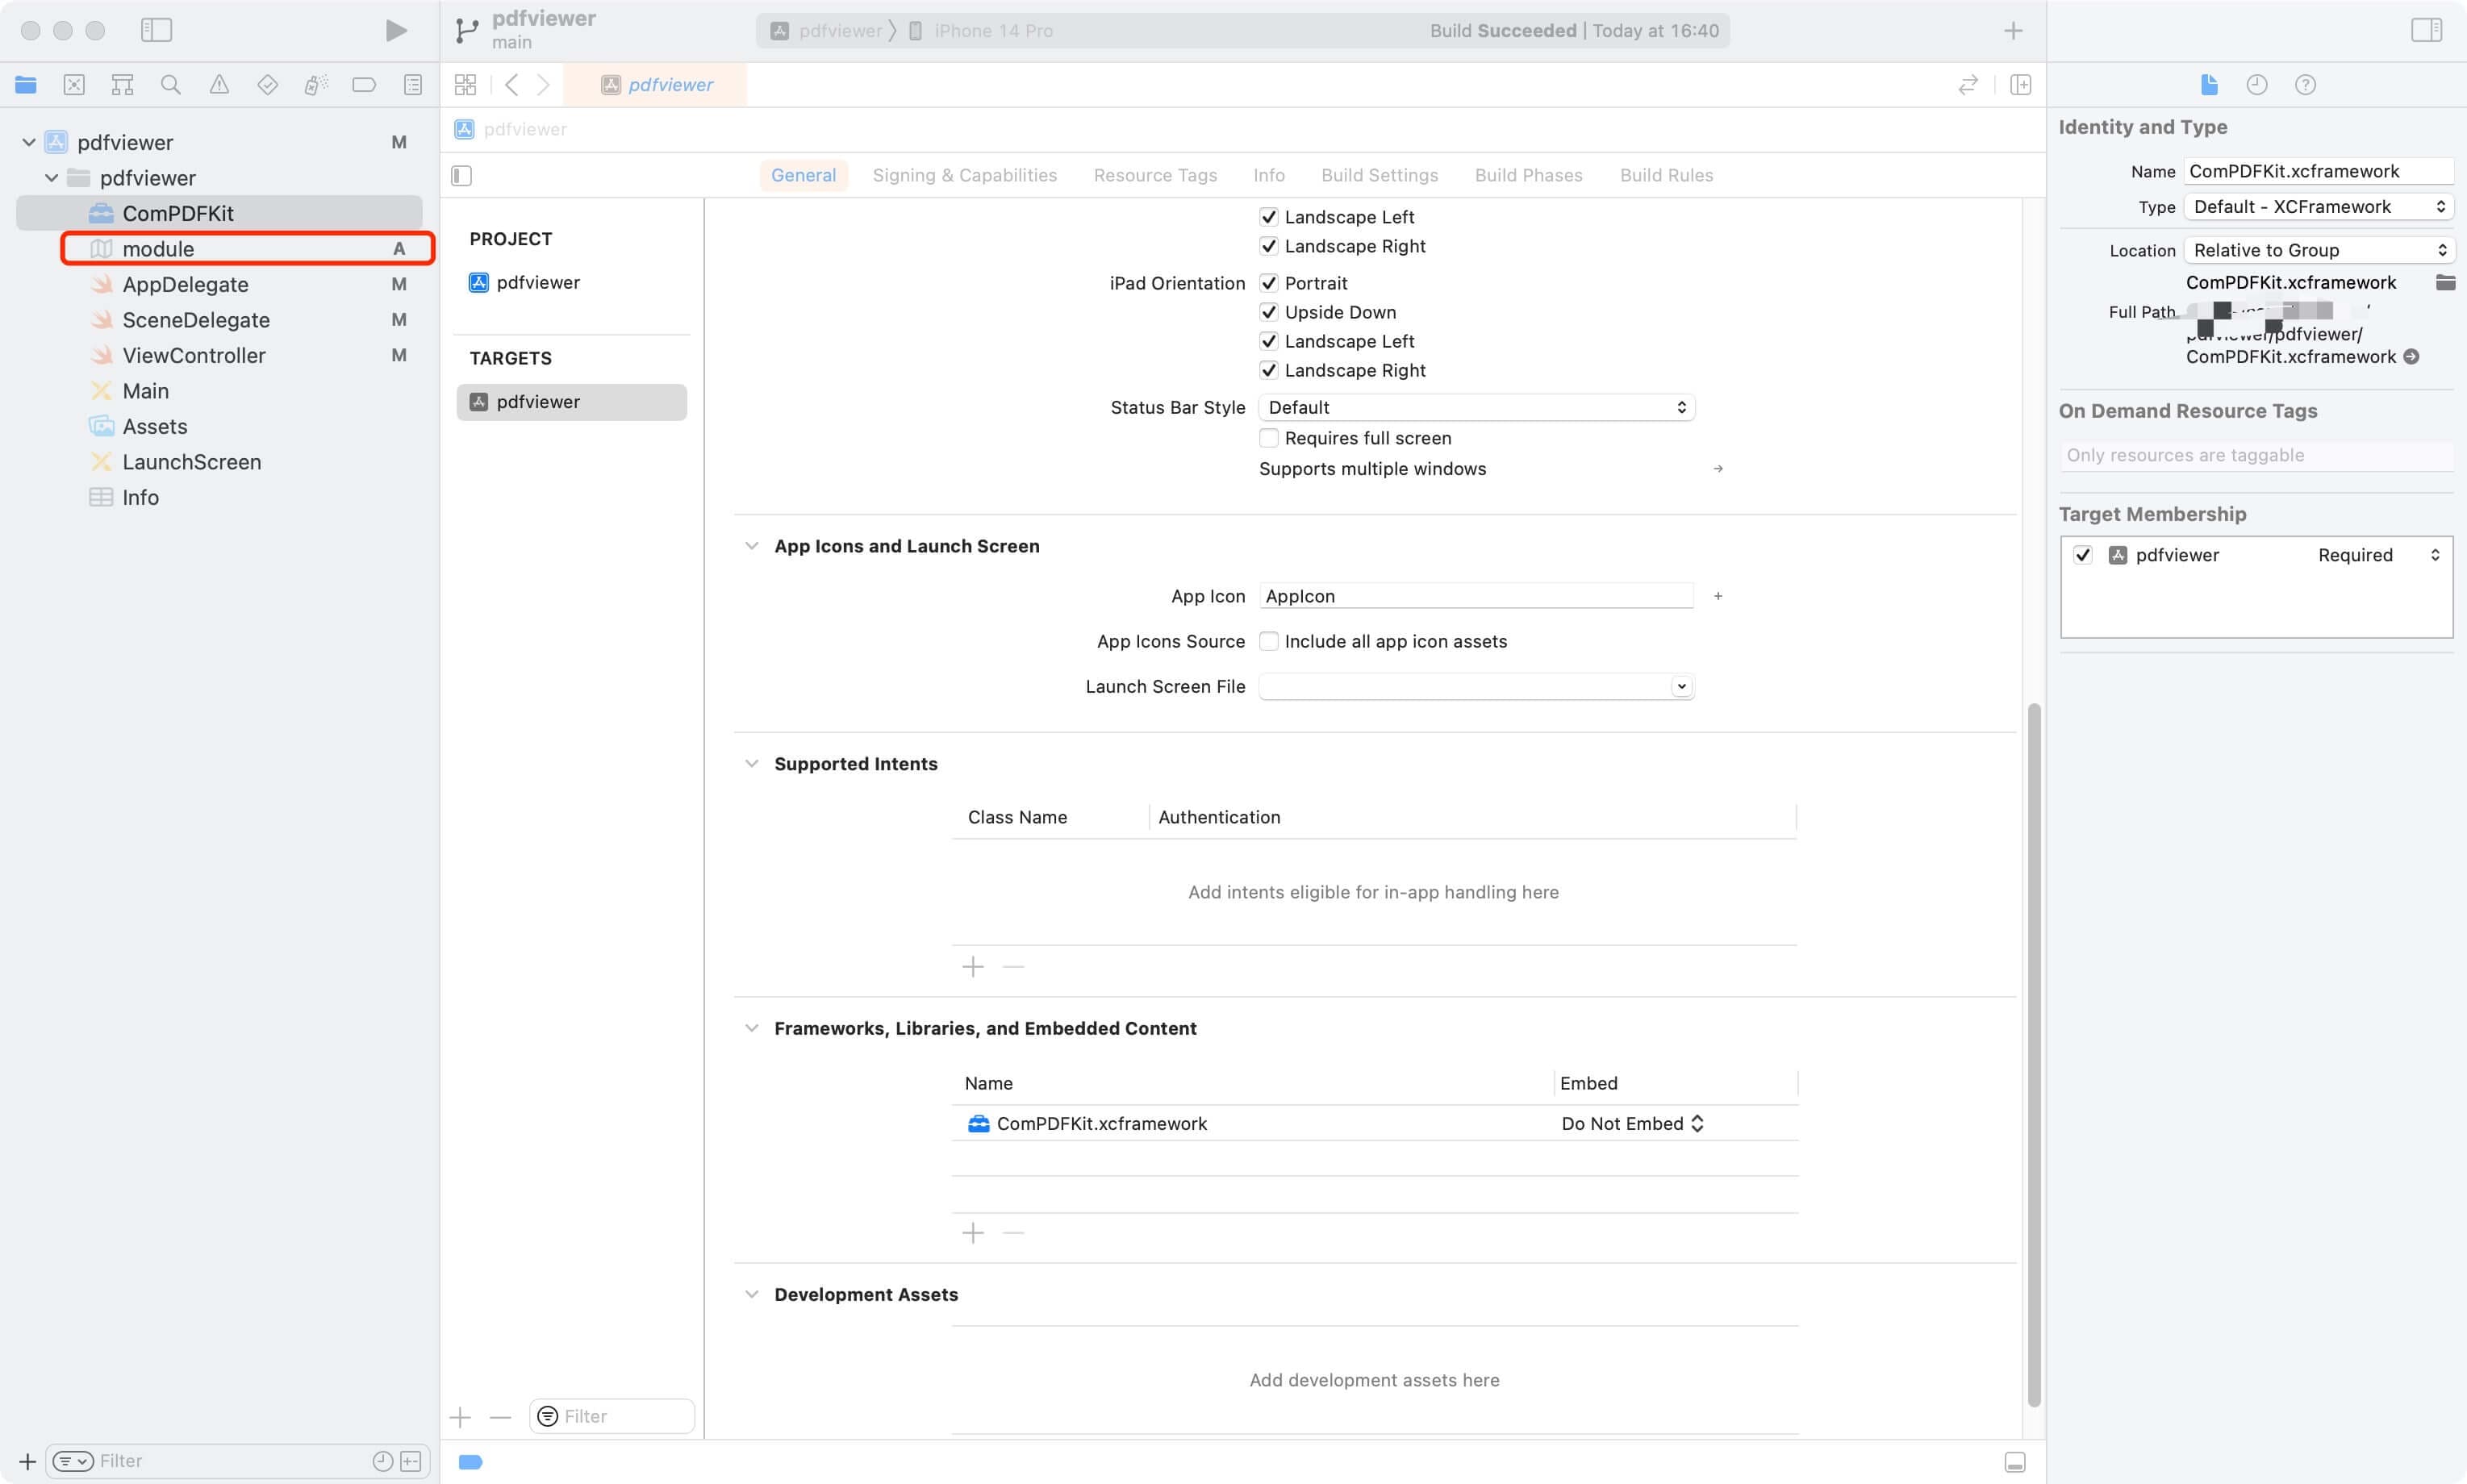This screenshot has height=1484, width=2467.
Task: Toggle iPad Upside Down orientation
Action: click(x=1268, y=312)
